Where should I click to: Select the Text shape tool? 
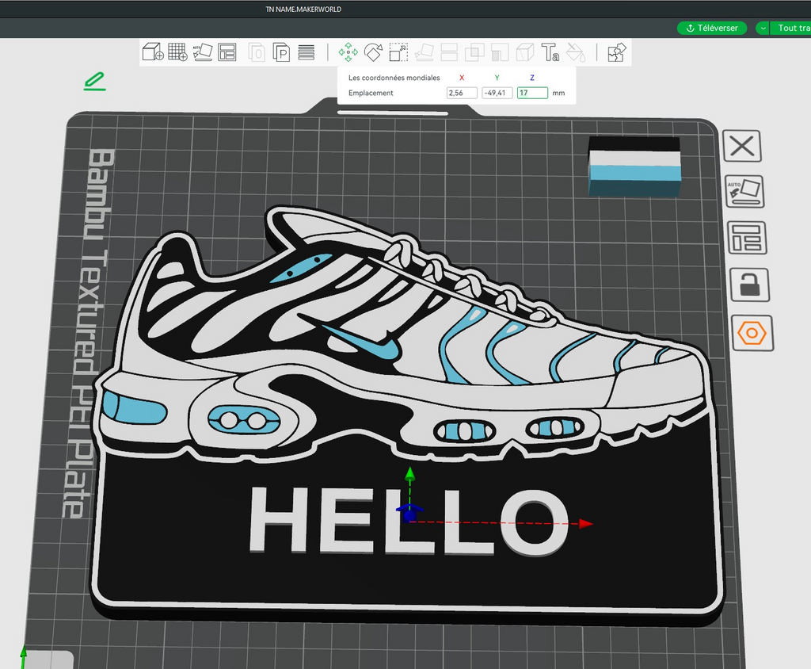pyautogui.click(x=550, y=52)
